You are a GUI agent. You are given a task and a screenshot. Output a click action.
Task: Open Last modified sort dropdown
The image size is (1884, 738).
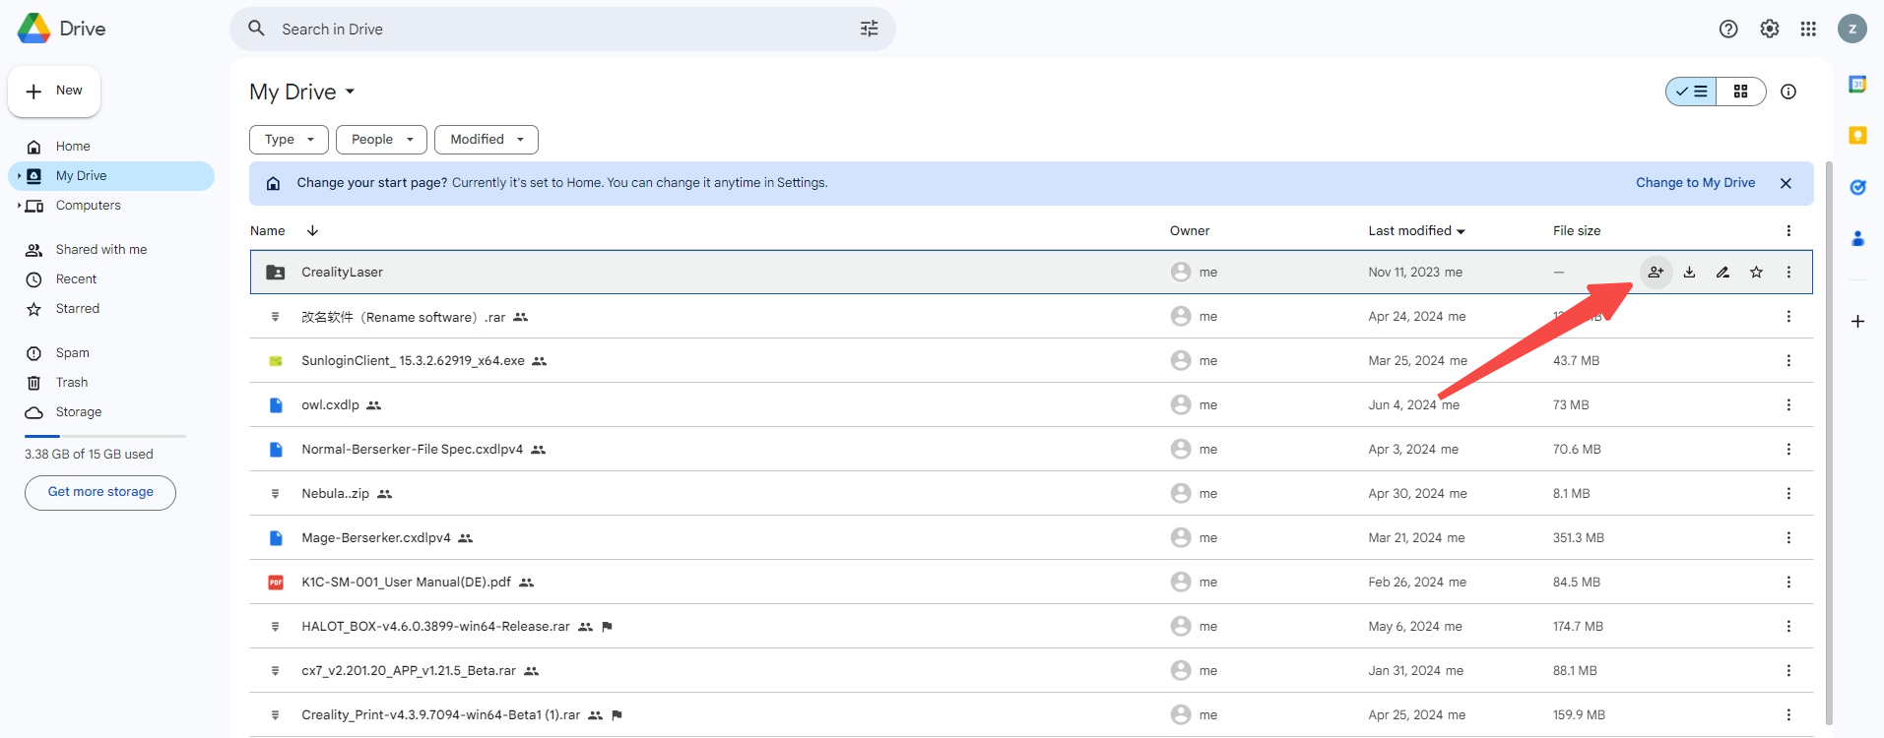pos(1416,230)
